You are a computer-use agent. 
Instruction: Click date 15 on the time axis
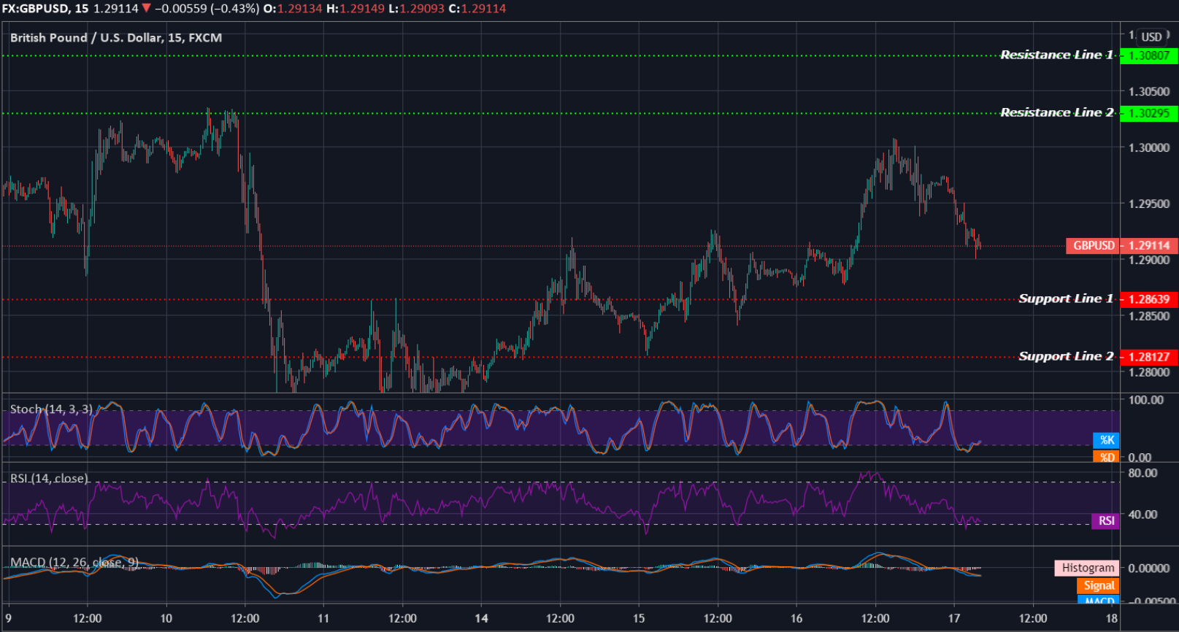pos(639,618)
